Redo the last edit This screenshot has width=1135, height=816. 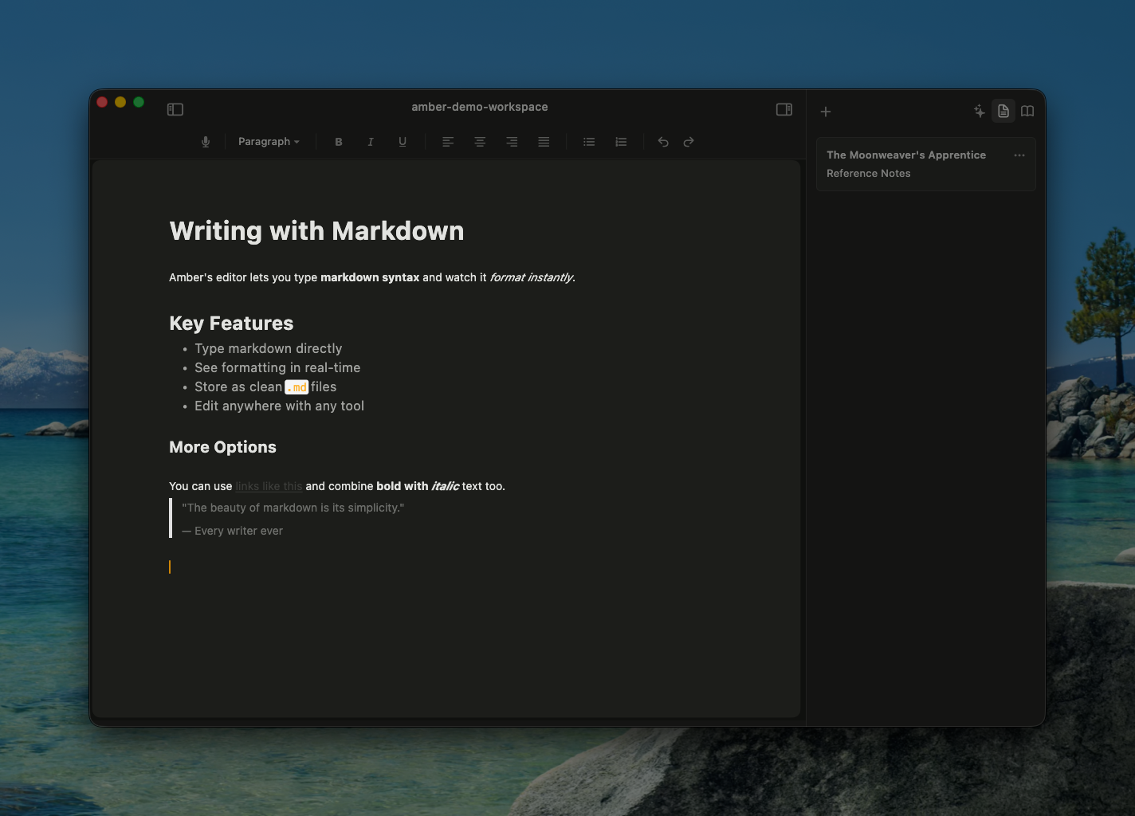coord(688,141)
